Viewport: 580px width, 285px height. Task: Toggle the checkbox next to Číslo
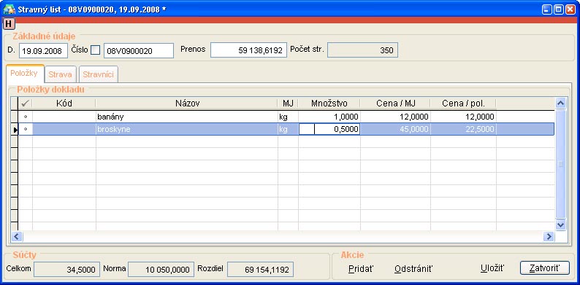tap(96, 50)
